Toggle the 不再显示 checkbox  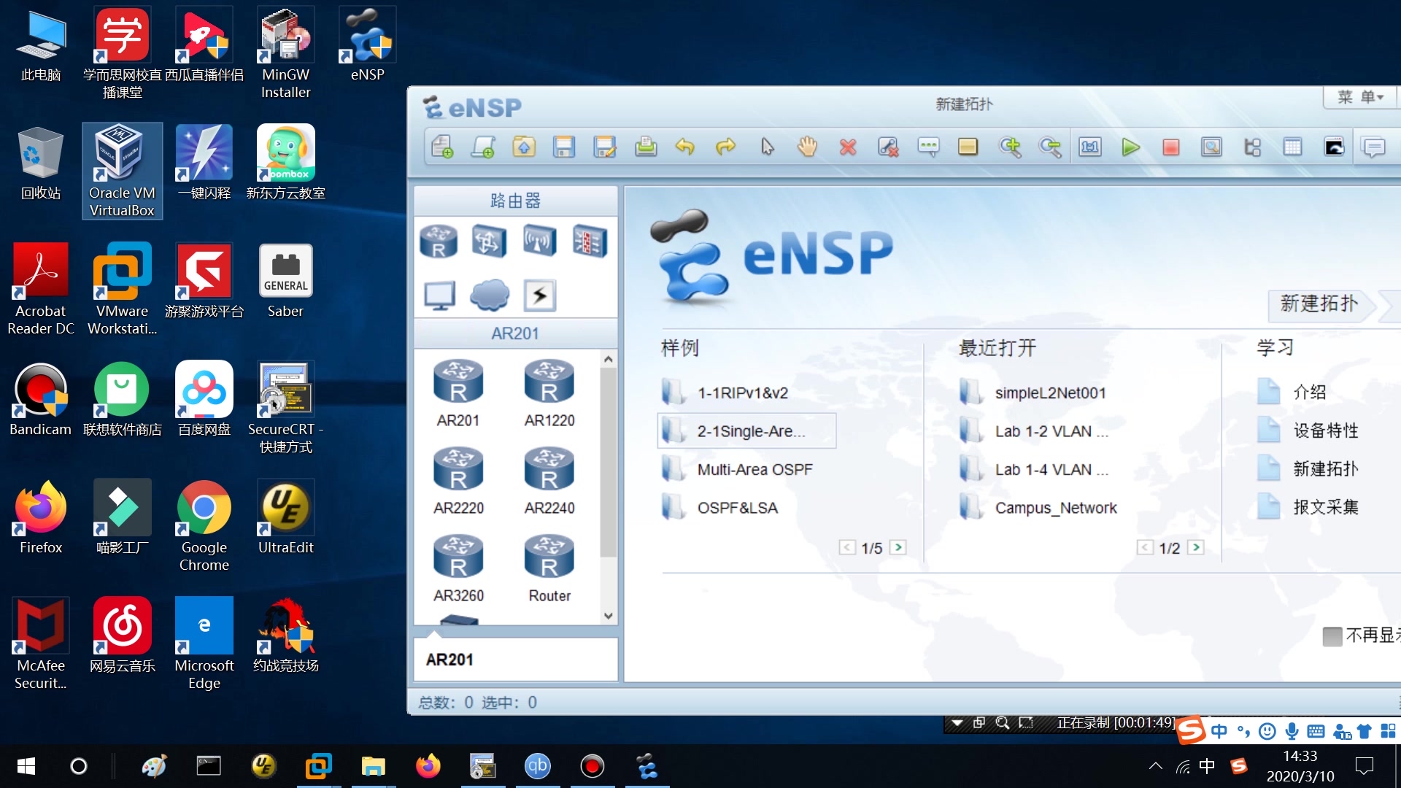pyautogui.click(x=1332, y=636)
